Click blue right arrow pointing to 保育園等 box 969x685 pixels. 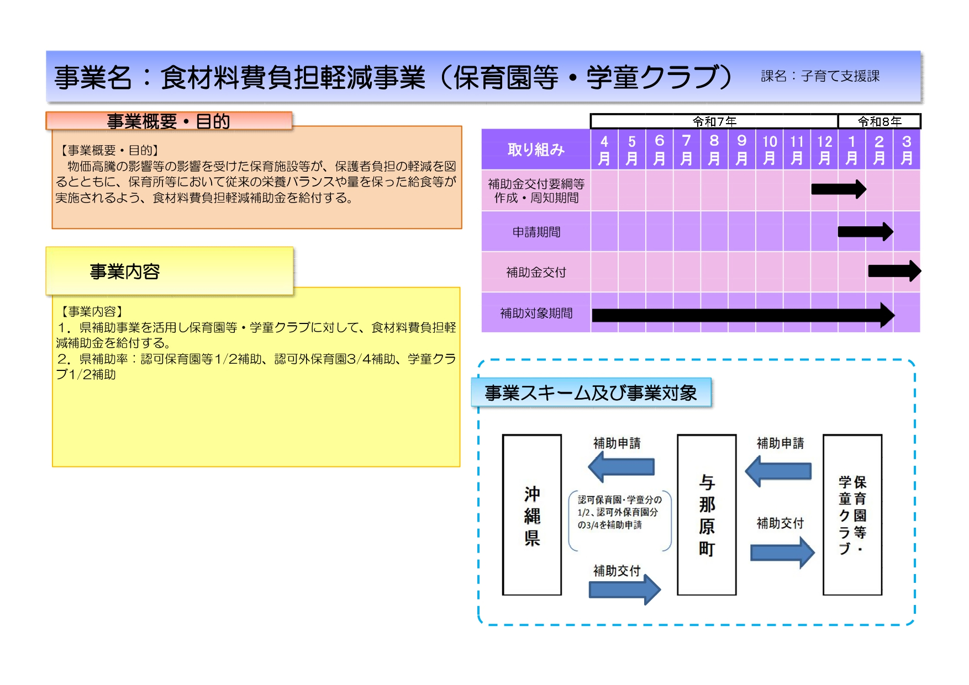[x=782, y=553]
